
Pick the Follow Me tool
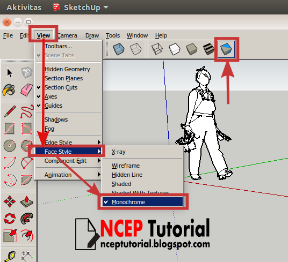(x=27, y=218)
